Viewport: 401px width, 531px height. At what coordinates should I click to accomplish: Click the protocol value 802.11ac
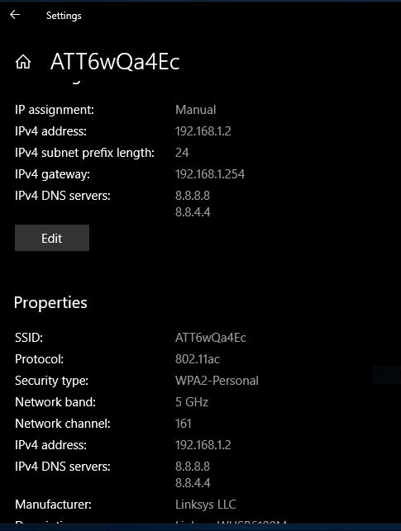point(198,359)
